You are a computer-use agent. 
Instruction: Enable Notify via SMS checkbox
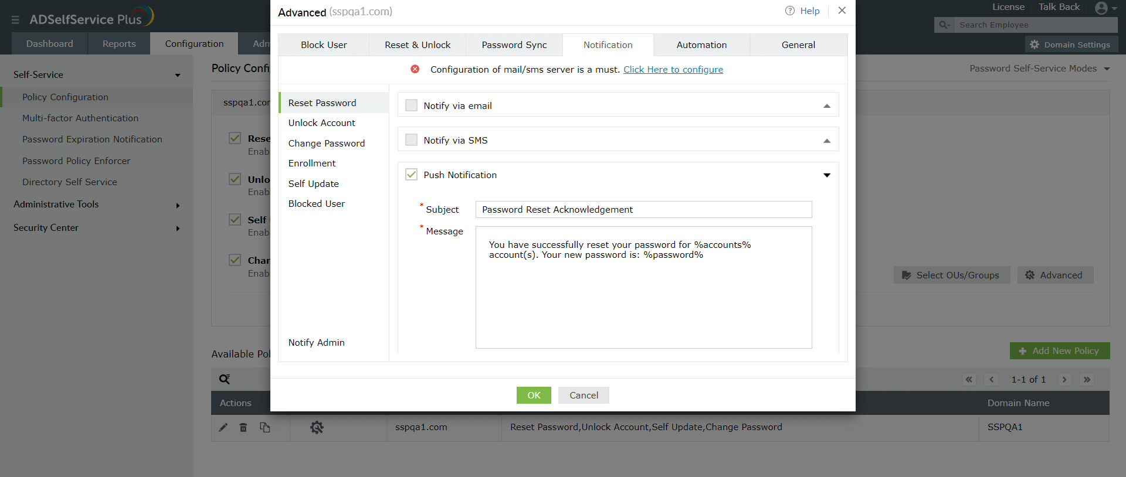412,140
